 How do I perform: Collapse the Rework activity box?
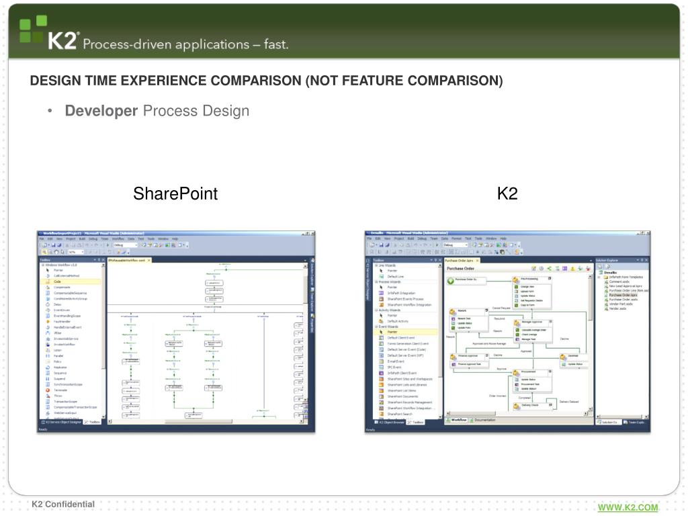486,310
